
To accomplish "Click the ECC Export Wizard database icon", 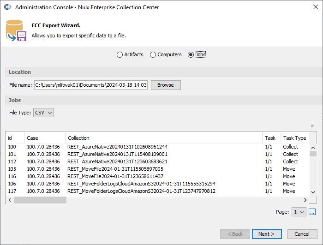I will [16, 30].
